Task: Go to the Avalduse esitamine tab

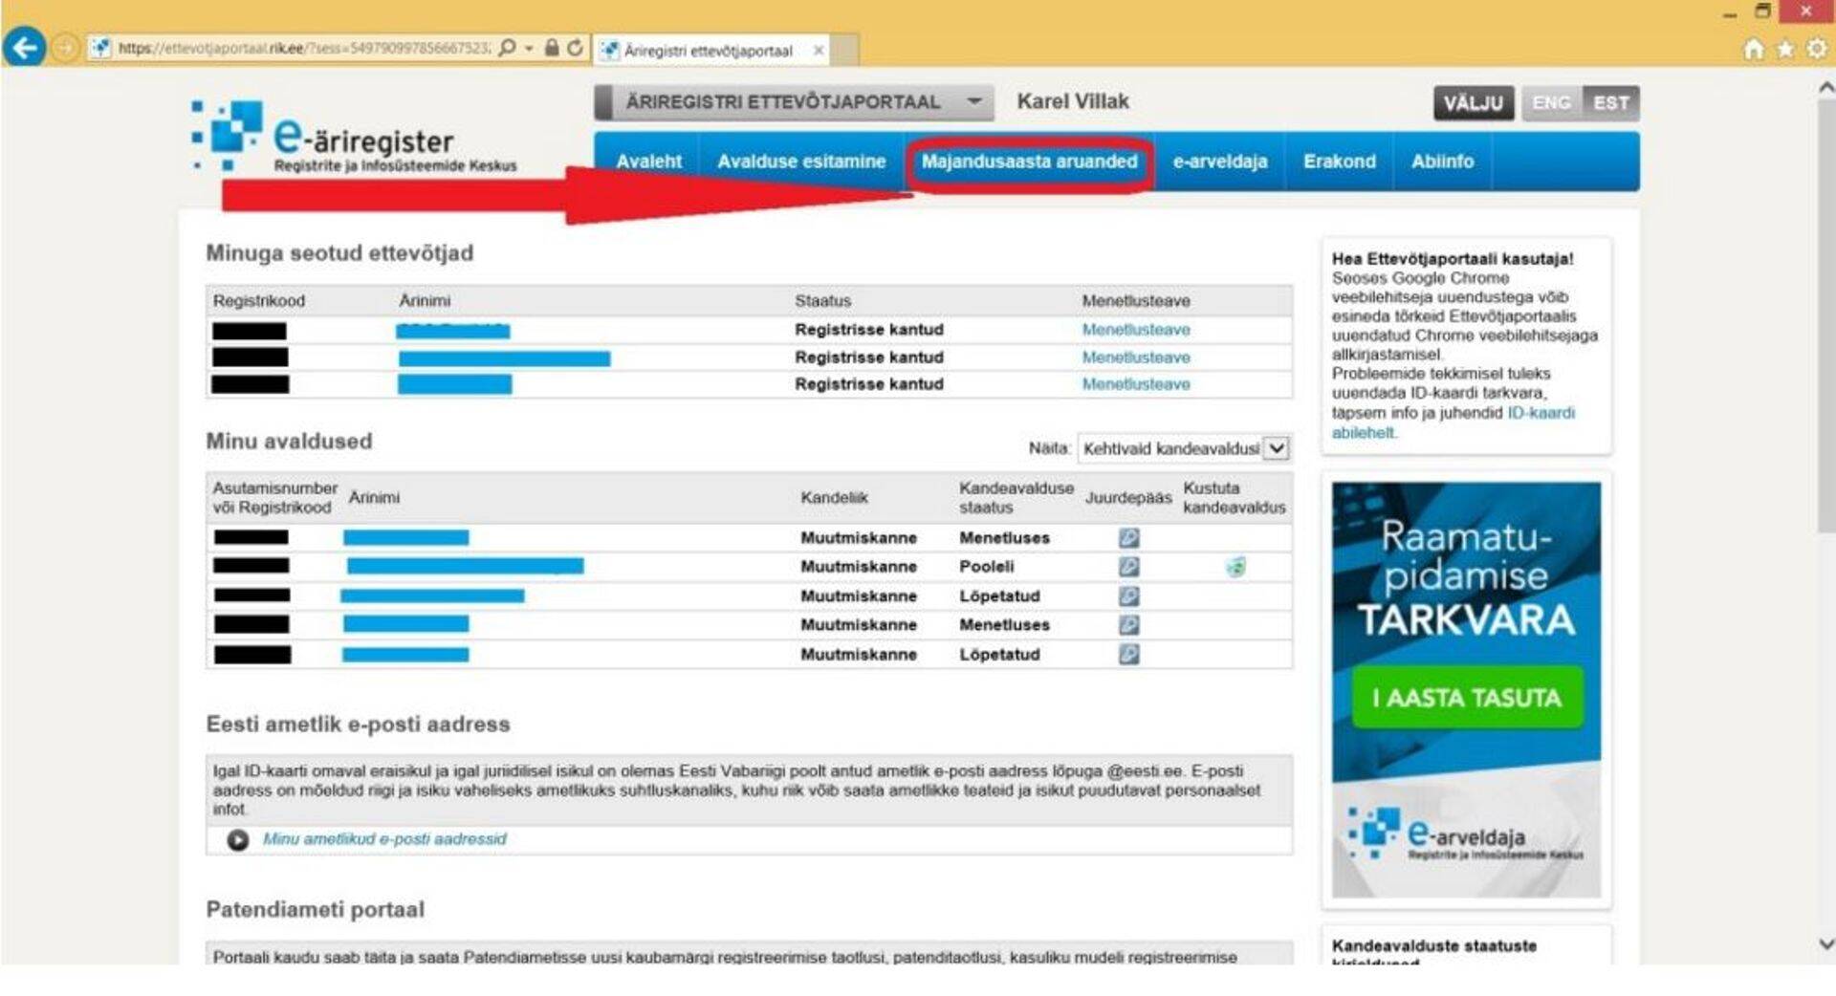Action: 801,162
